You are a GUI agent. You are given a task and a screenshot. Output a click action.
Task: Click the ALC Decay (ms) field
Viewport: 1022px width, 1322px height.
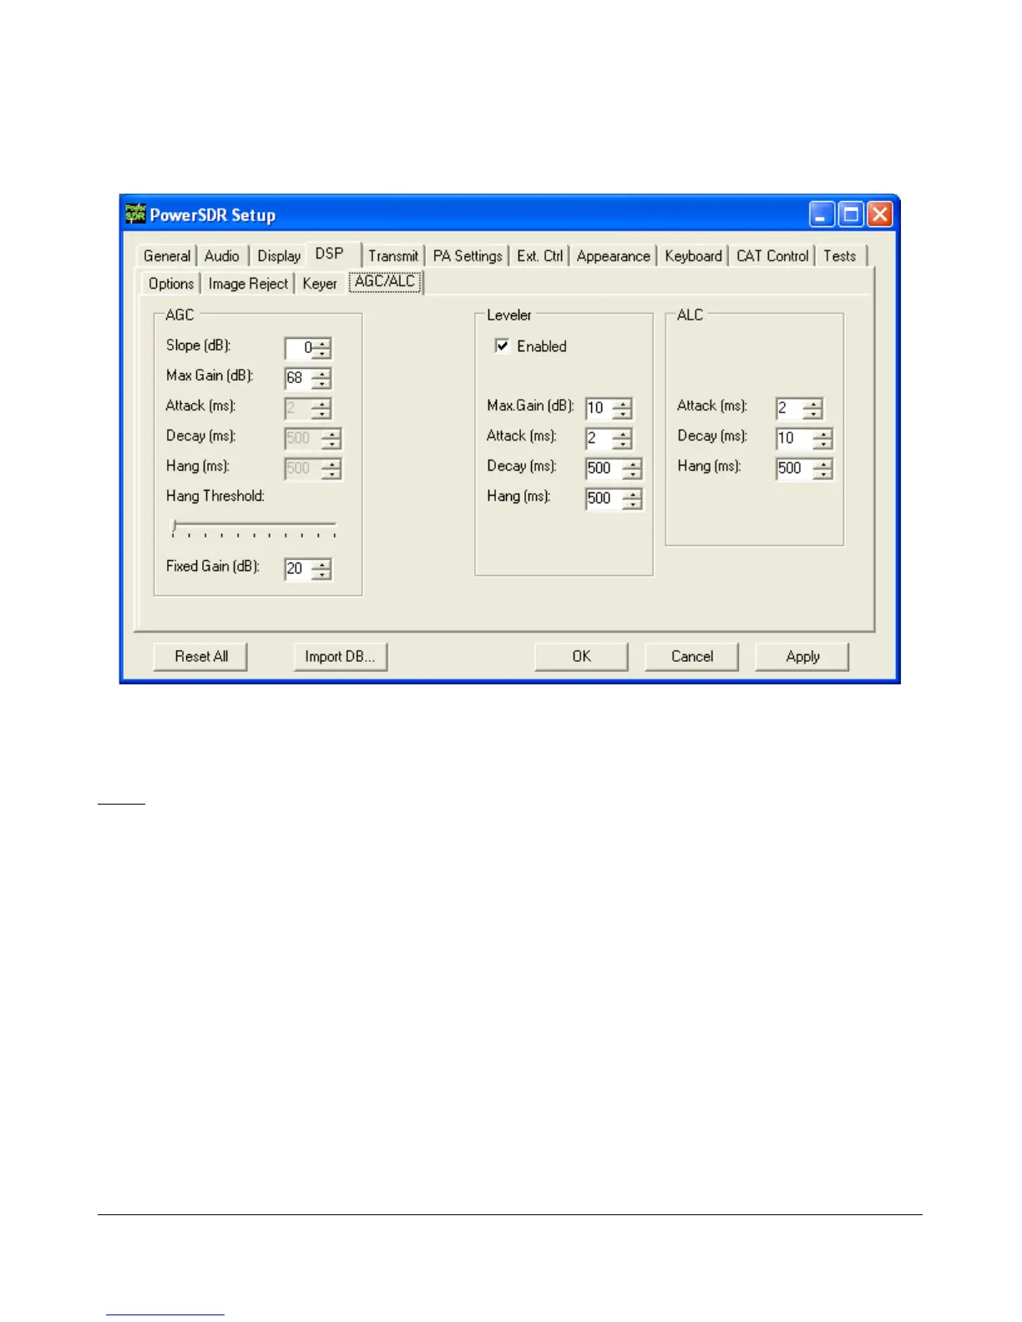click(795, 438)
